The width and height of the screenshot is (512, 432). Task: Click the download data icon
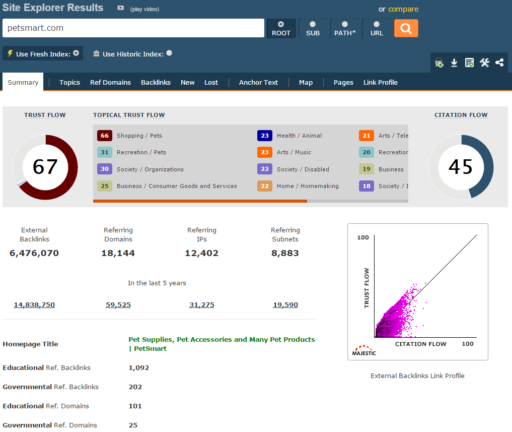[x=454, y=63]
